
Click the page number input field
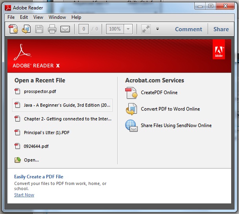(x=83, y=29)
